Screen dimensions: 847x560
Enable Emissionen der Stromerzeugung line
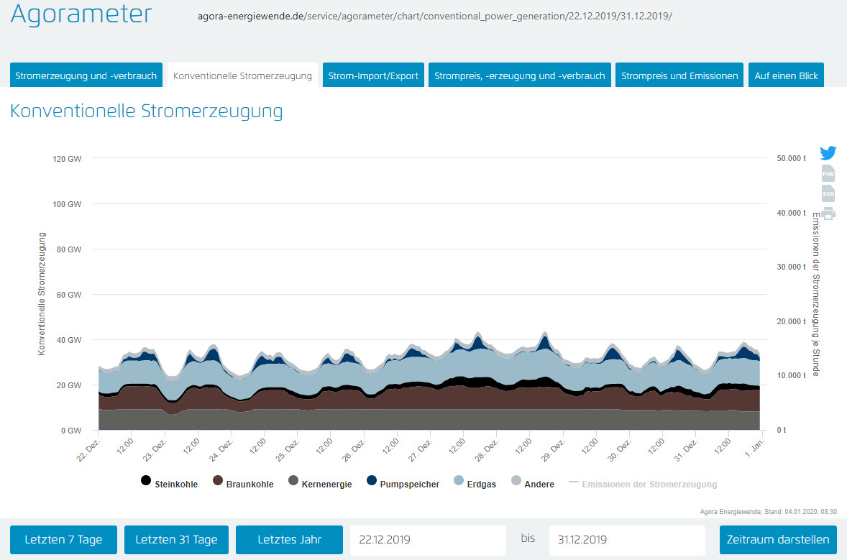(x=643, y=484)
